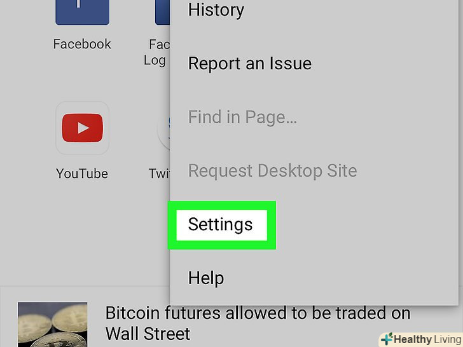Viewport: 463px width, 347px height.
Task: Select History from the menu
Action: (216, 10)
